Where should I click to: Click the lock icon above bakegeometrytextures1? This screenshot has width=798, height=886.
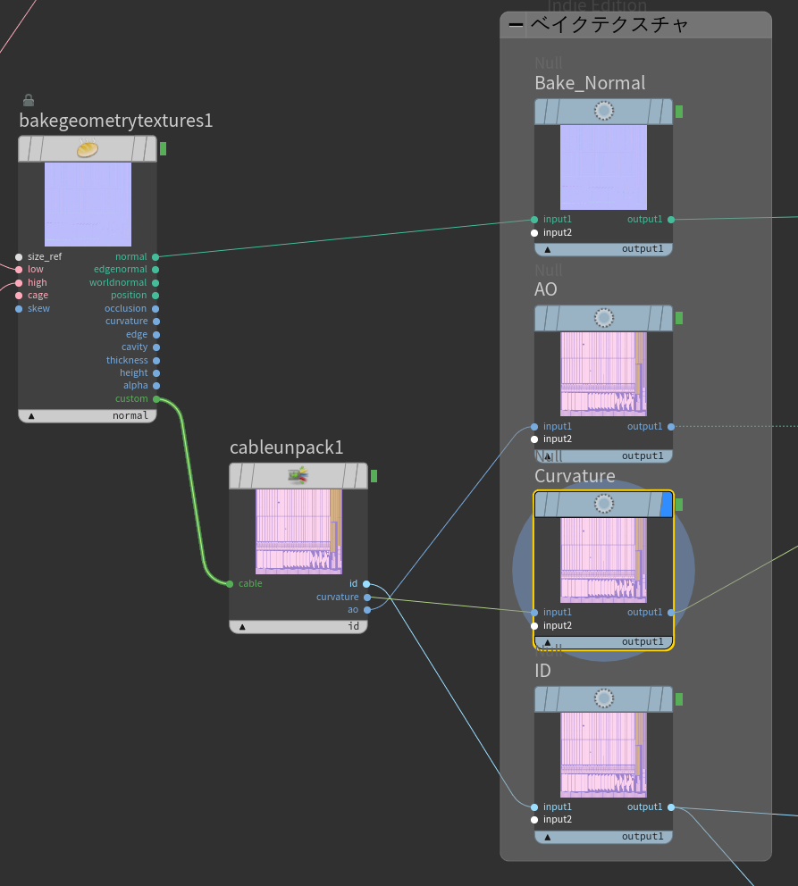point(28,100)
